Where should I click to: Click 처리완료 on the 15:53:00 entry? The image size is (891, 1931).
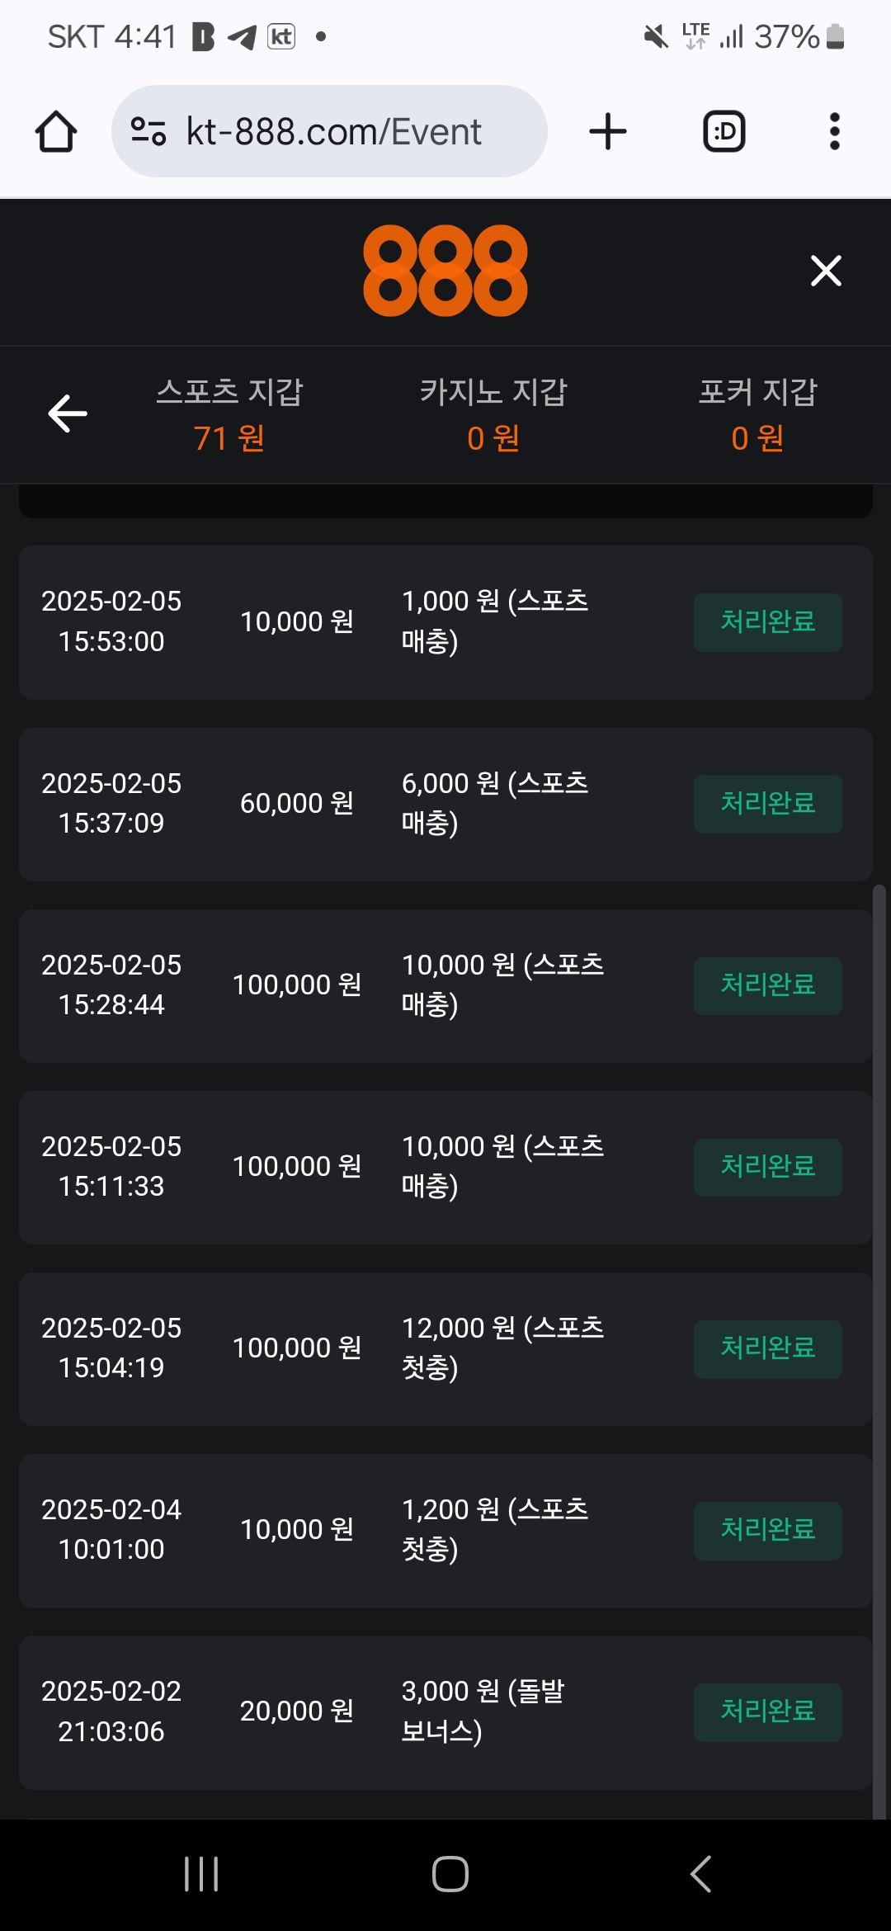pyautogui.click(x=768, y=622)
